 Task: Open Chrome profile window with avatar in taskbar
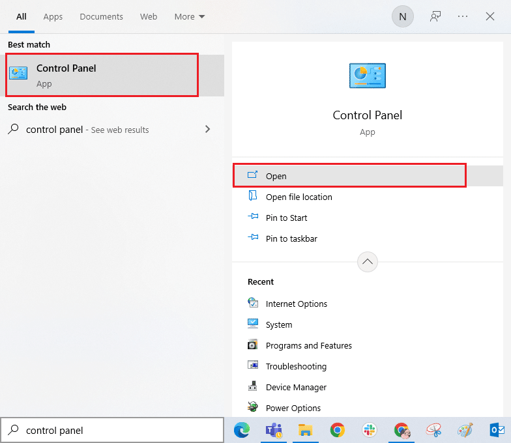coord(401,430)
